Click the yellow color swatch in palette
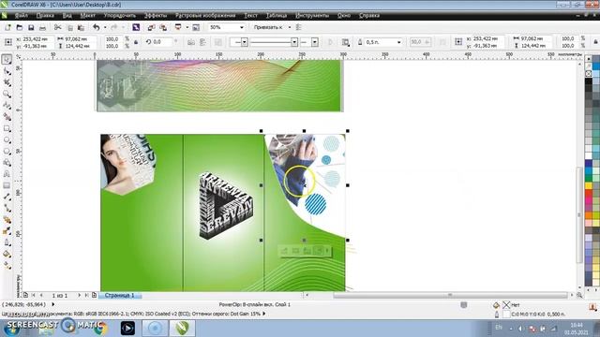The image size is (600, 337). pos(589,185)
